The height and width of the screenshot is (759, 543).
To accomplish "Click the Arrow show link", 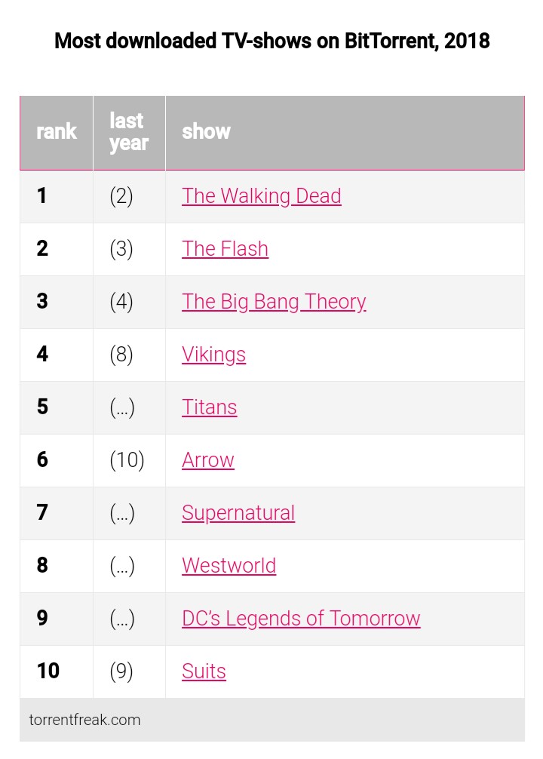I will [x=207, y=460].
